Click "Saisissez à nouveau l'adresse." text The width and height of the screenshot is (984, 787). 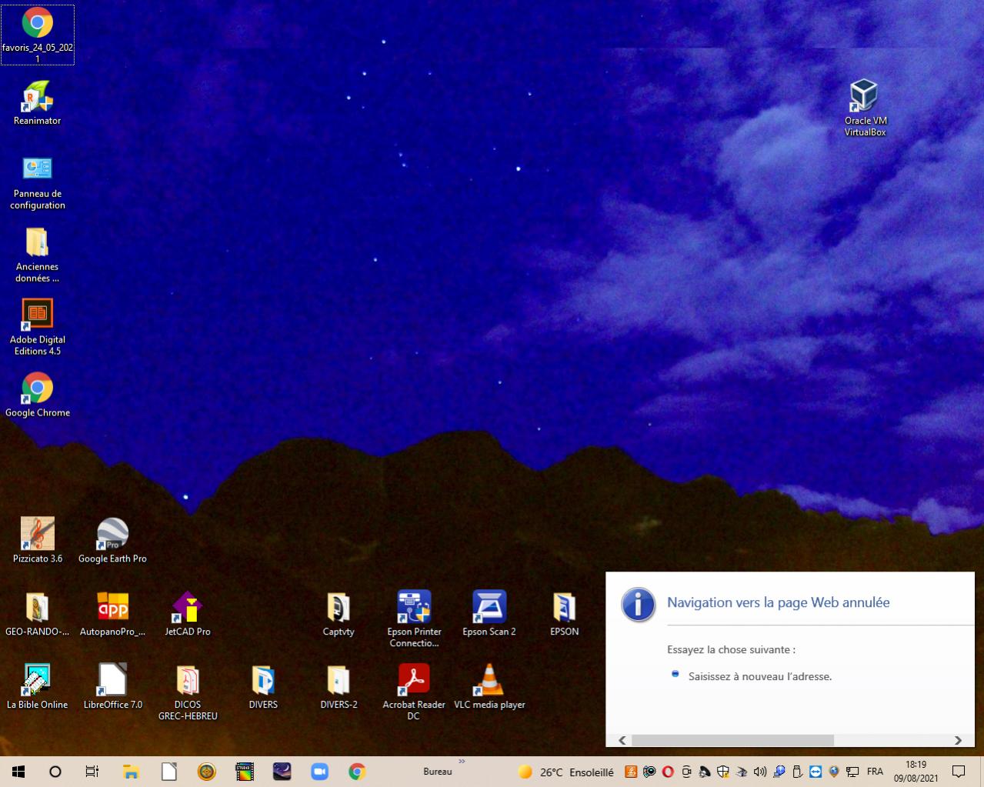click(x=760, y=677)
